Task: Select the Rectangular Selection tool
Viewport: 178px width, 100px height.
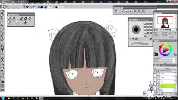Action: pyautogui.click(x=3, y=29)
